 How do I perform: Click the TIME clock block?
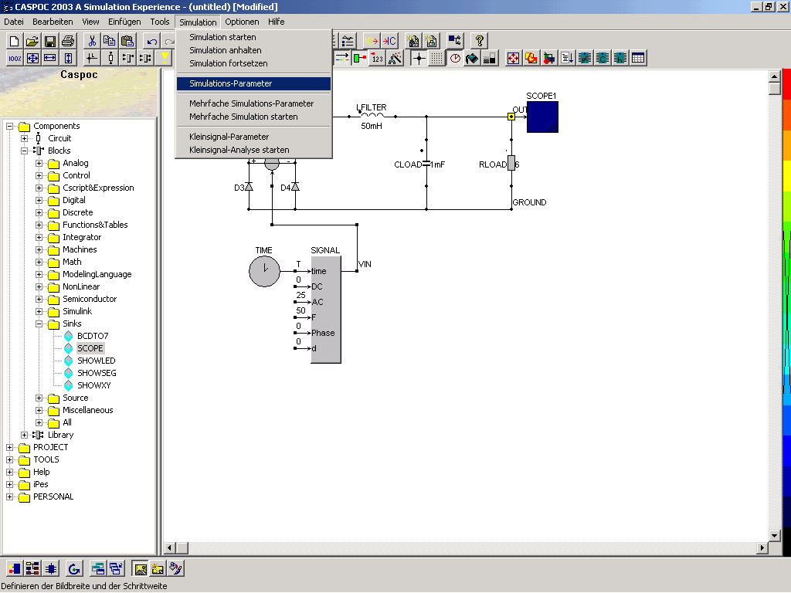click(264, 271)
